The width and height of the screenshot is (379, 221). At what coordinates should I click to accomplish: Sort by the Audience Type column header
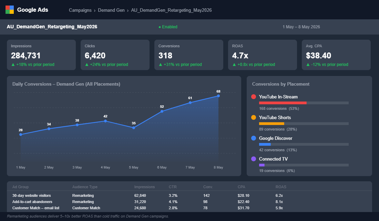tap(85, 187)
